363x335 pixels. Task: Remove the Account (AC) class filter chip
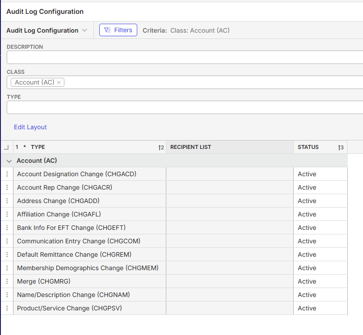[59, 82]
